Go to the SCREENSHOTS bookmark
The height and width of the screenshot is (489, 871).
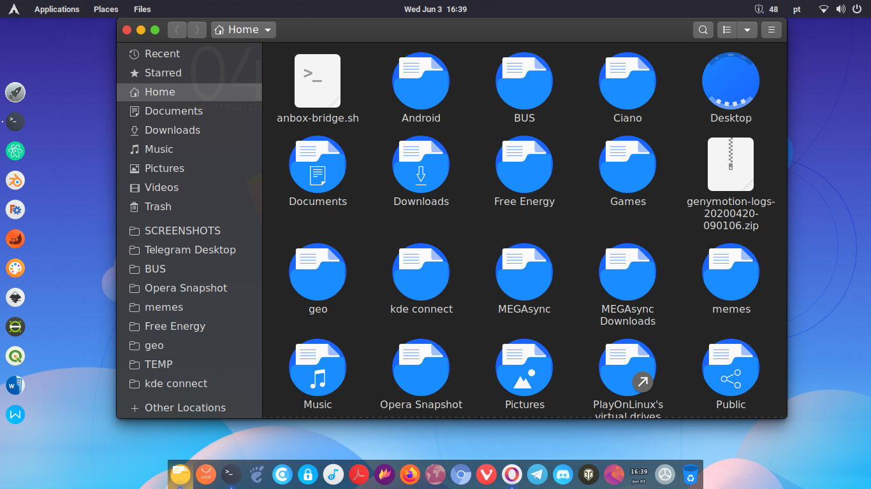click(182, 230)
